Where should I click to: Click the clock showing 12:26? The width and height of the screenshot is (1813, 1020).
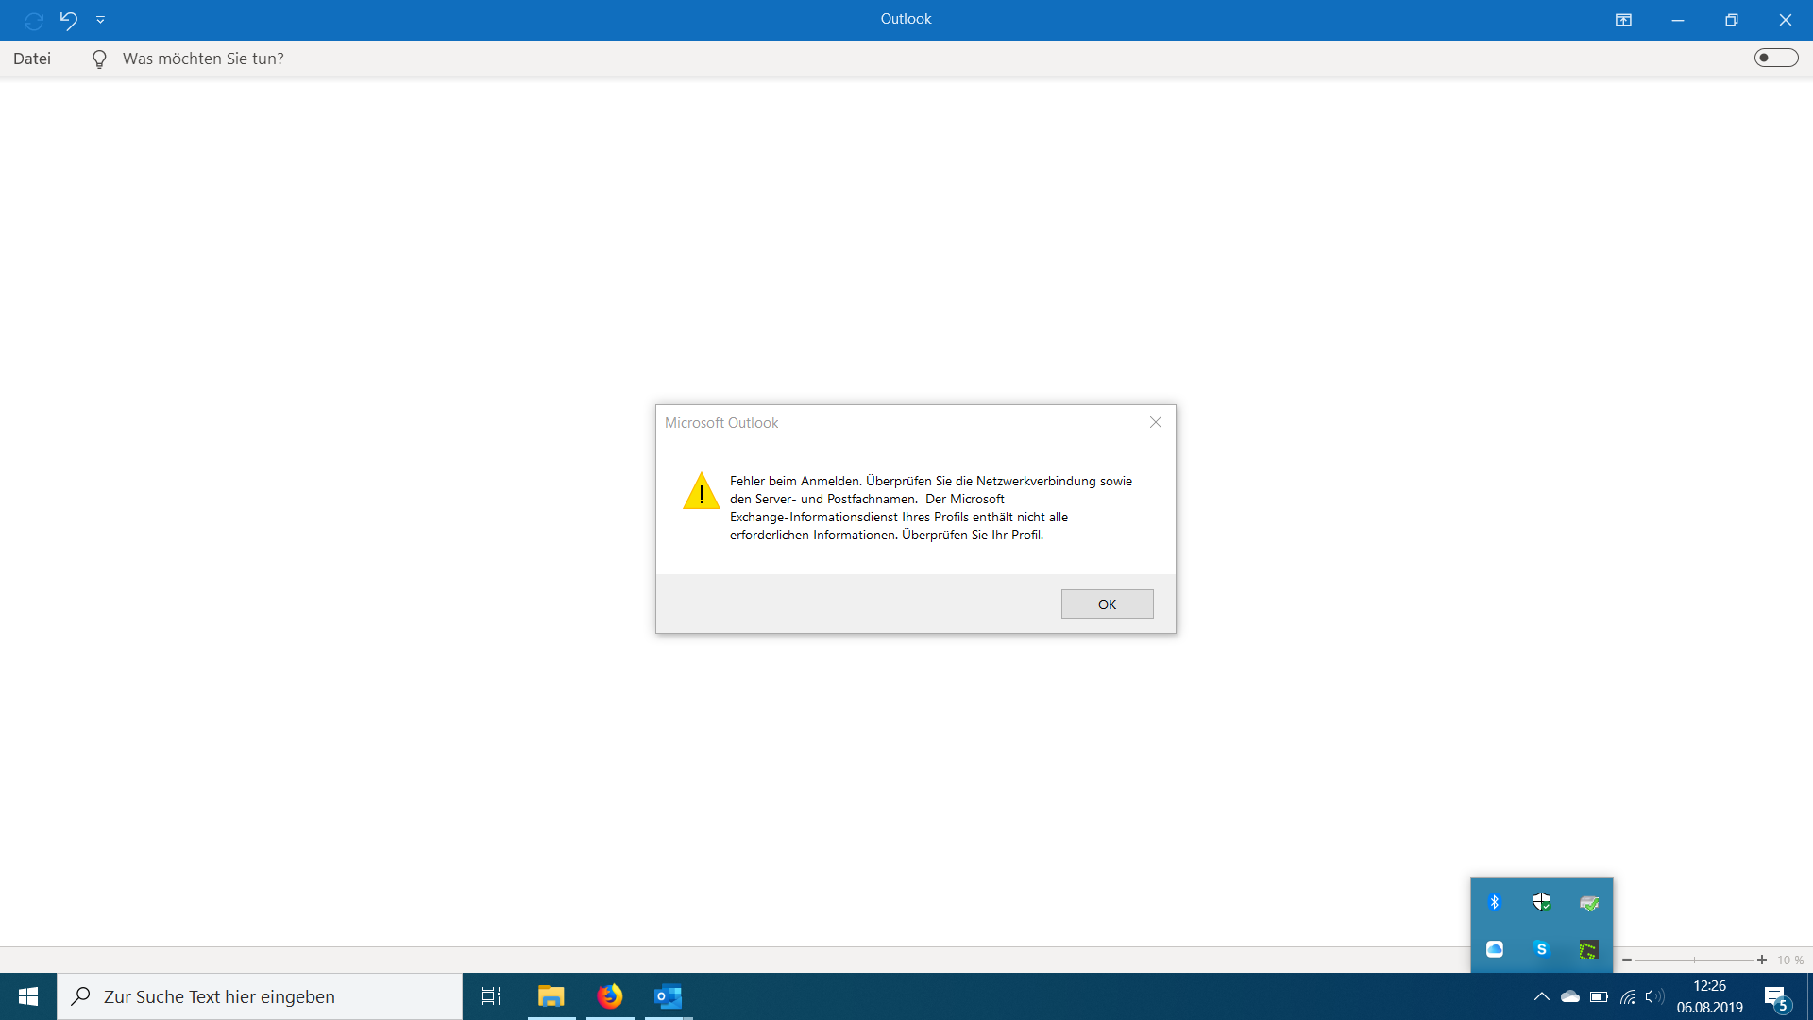tap(1709, 986)
